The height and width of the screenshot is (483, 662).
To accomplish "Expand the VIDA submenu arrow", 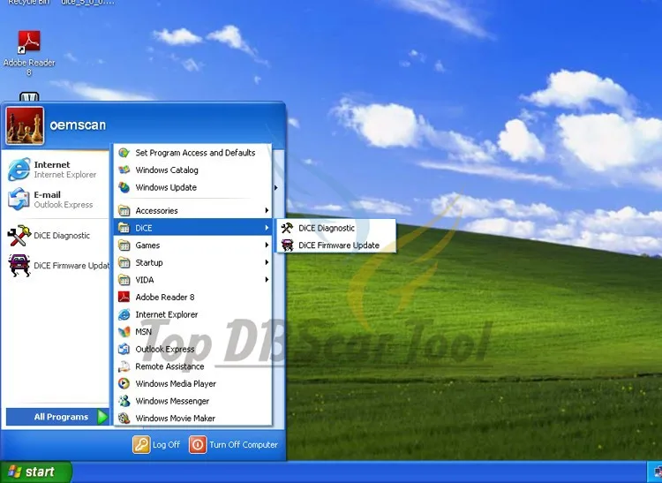I will click(267, 280).
